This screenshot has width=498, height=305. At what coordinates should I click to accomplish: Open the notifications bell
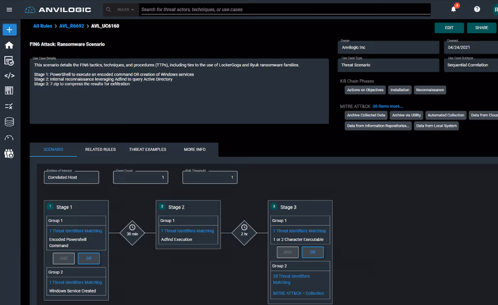click(x=454, y=9)
